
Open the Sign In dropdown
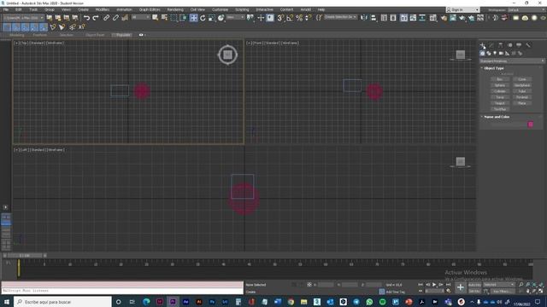463,9
